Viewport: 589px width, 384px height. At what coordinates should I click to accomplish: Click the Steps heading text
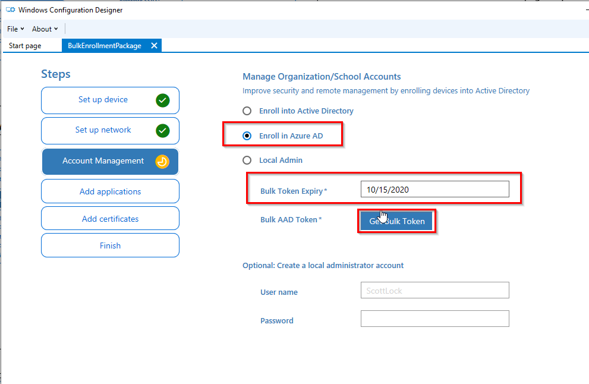(56, 74)
